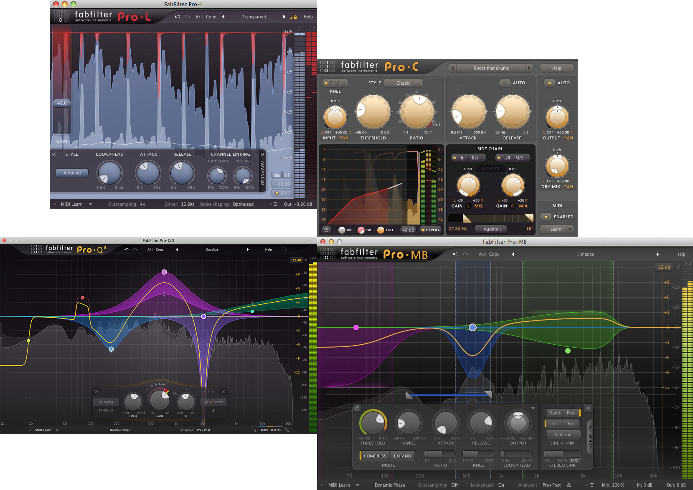Toggle the bypass power icon in Pro-C
Image resolution: width=693 pixels, height=490 pixels.
(x=326, y=230)
